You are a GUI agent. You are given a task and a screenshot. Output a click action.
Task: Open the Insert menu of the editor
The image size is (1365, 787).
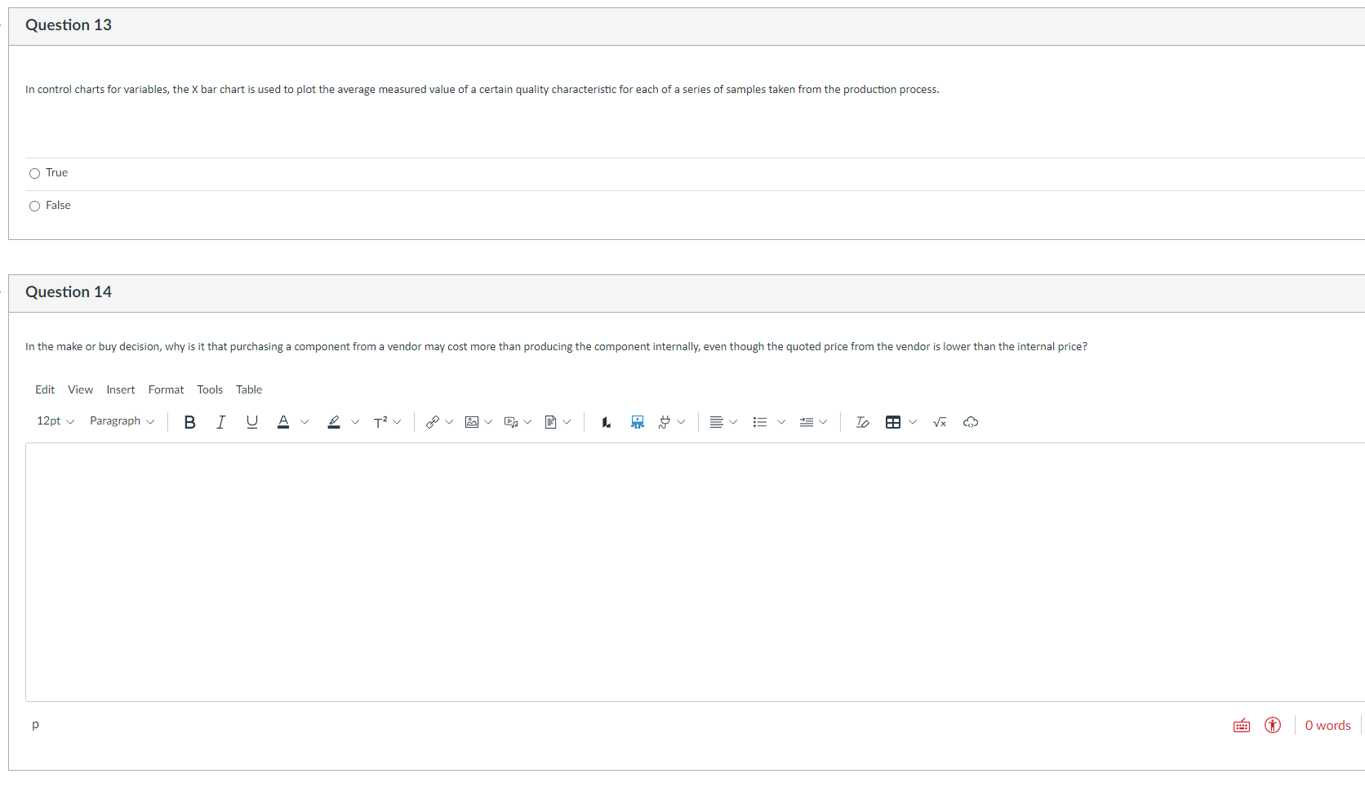click(x=121, y=390)
